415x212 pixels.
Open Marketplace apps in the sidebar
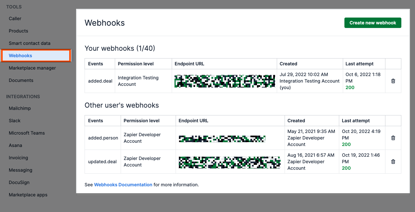28,195
